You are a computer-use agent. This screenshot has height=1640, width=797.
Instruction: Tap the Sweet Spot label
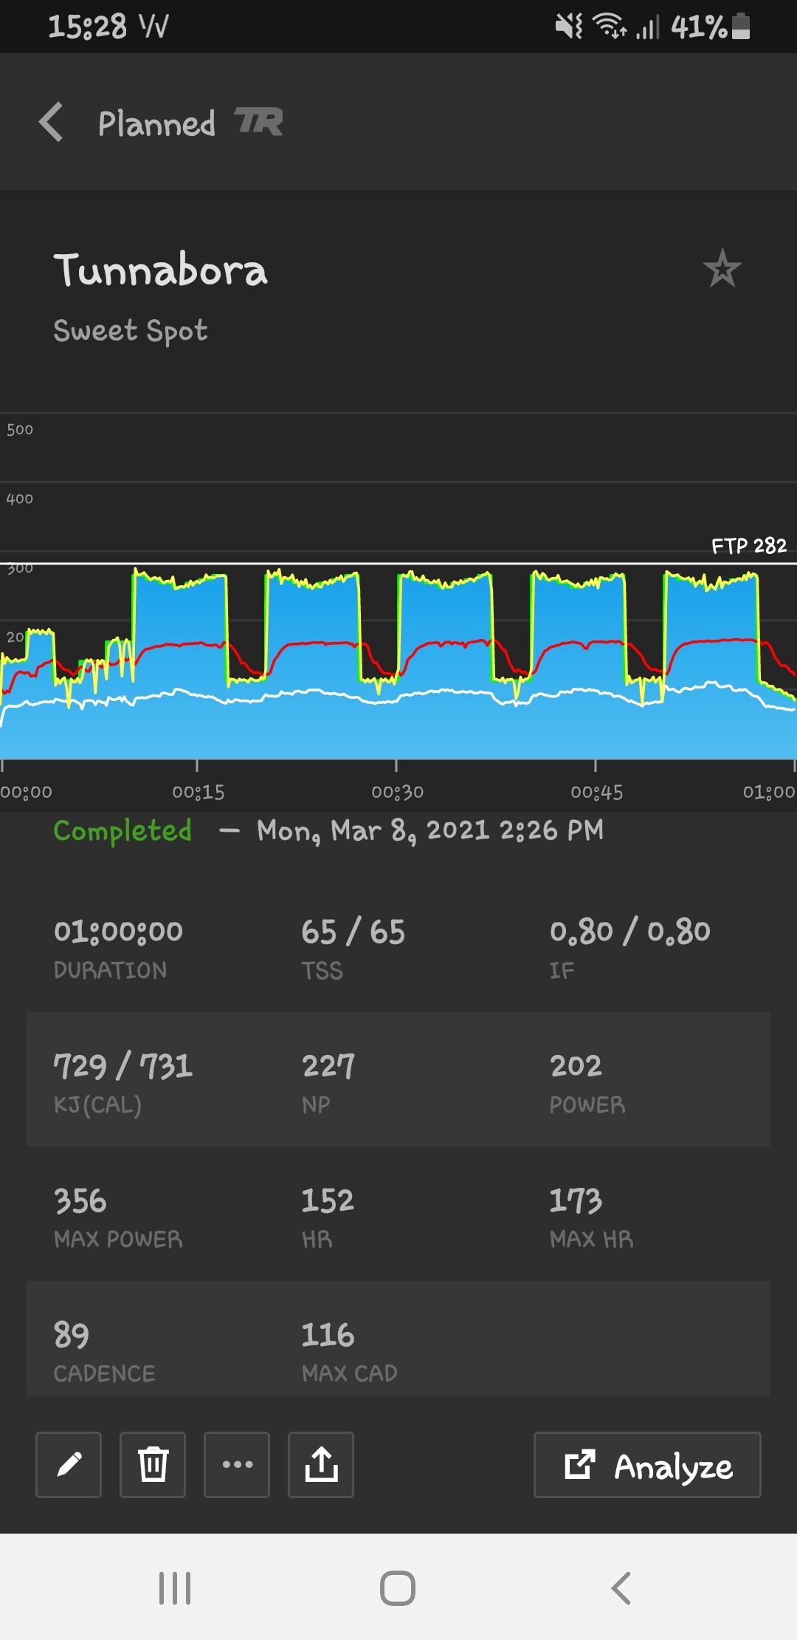pos(131,331)
